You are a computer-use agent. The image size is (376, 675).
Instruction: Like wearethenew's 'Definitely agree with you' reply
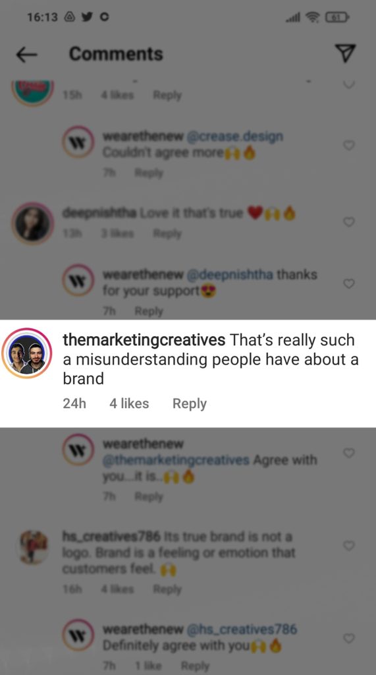click(349, 638)
